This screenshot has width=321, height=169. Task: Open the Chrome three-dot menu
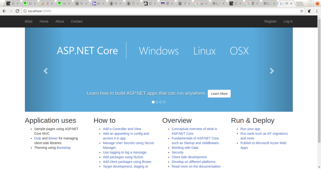[x=317, y=11]
